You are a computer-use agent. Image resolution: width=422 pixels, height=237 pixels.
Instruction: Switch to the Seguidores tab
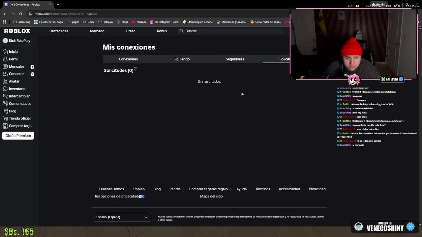(x=235, y=59)
